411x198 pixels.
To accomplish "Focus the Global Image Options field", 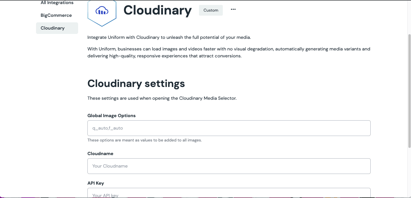I will click(229, 128).
